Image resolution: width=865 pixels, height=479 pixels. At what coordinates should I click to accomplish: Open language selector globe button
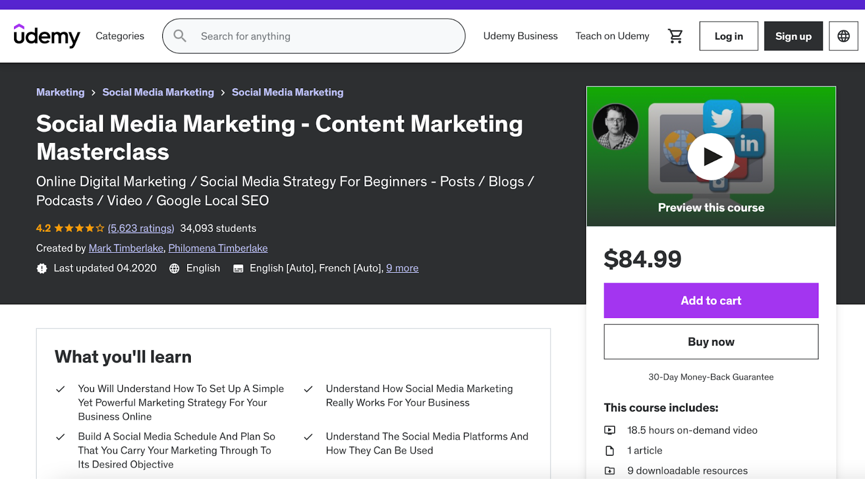843,36
